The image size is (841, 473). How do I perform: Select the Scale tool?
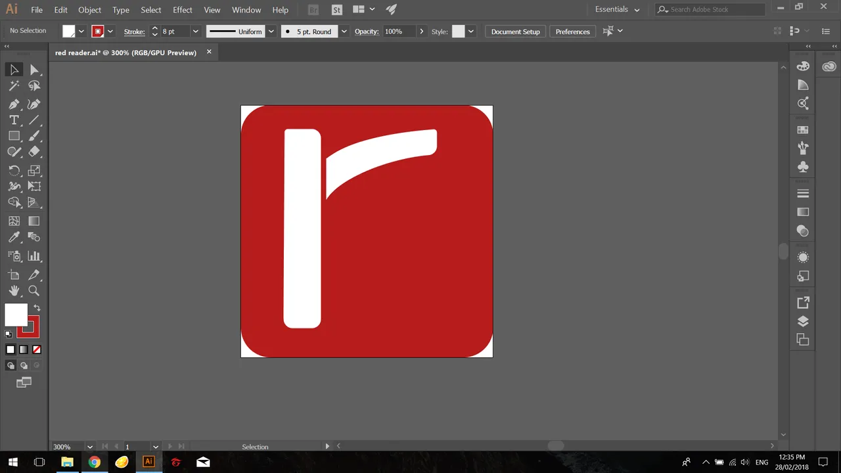coord(34,170)
